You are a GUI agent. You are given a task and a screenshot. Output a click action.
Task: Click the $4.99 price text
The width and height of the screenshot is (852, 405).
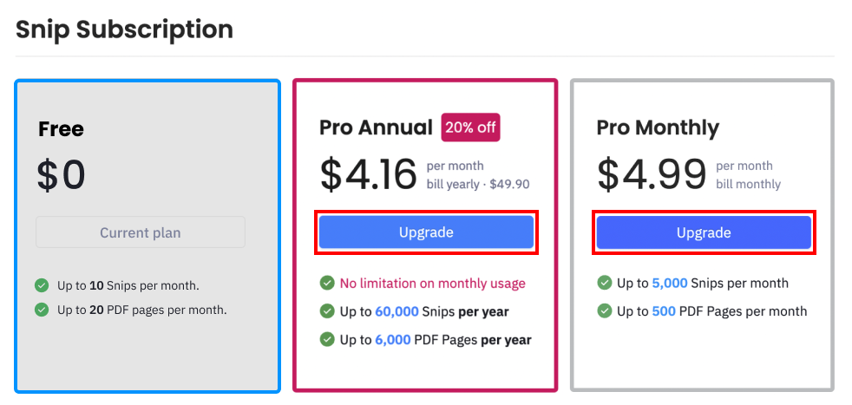652,174
